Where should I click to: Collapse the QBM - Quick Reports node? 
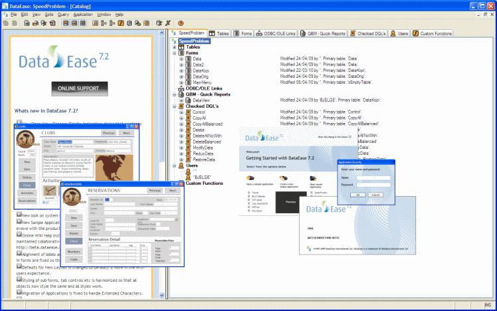click(x=174, y=94)
